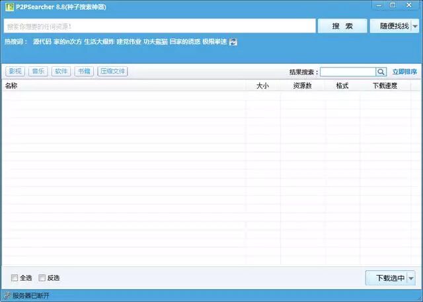
Task: Click the magnifier icon in result search
Action: (381, 72)
